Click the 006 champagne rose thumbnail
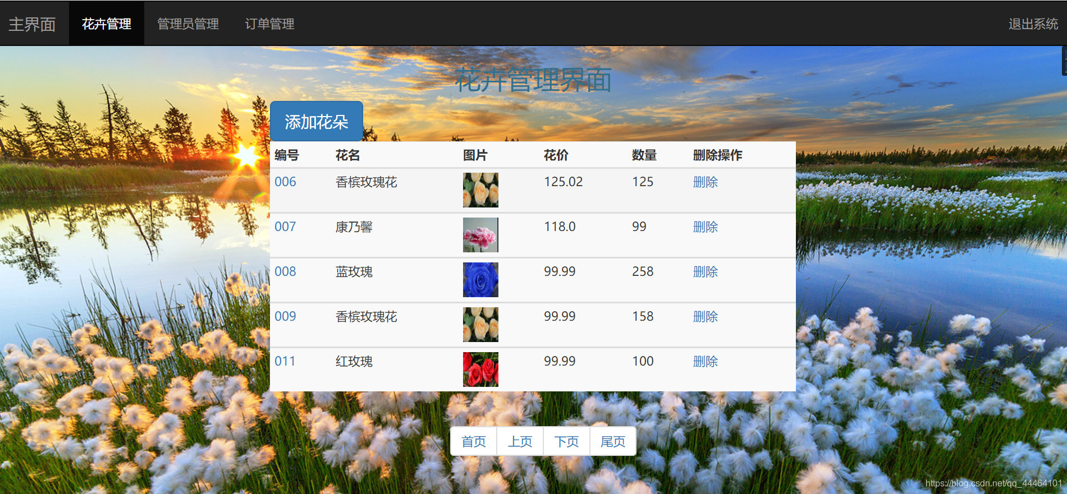 [x=480, y=190]
